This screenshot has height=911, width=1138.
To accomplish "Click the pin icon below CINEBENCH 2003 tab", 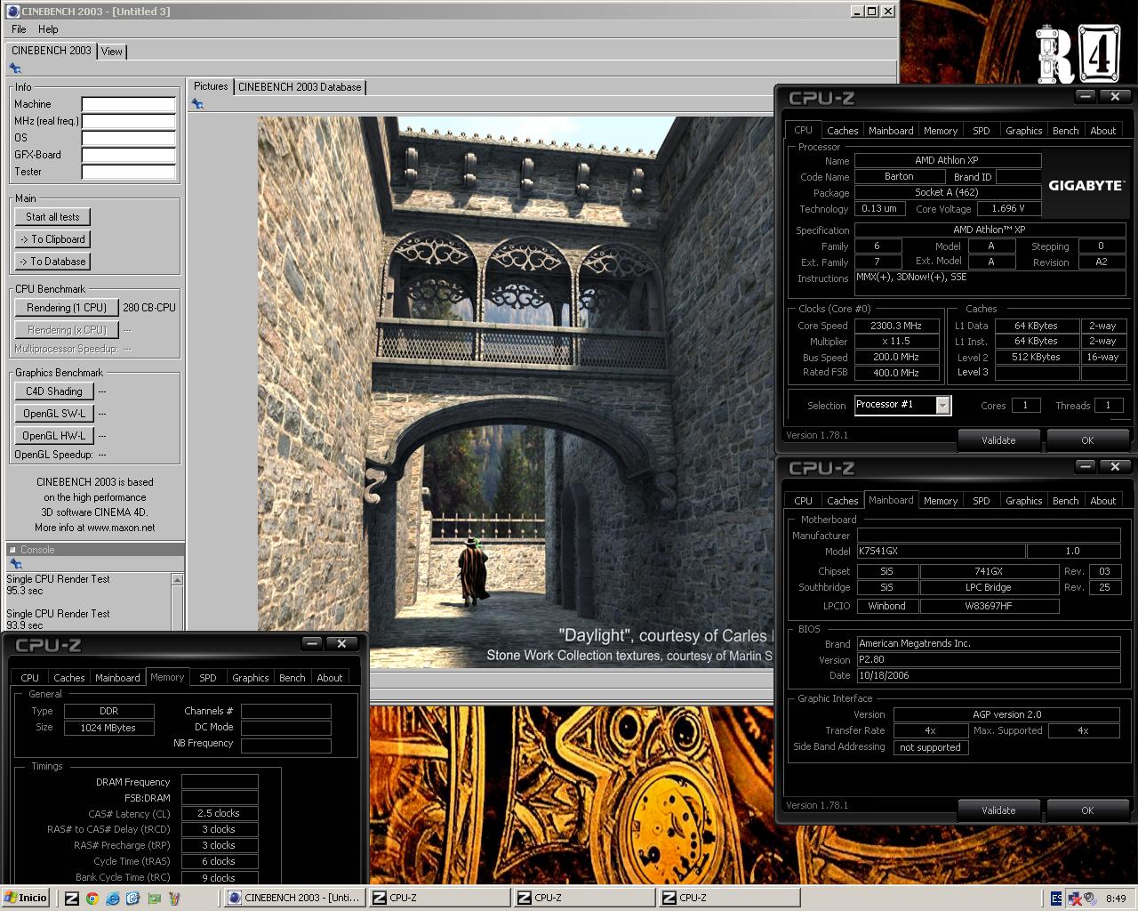I will pos(15,69).
